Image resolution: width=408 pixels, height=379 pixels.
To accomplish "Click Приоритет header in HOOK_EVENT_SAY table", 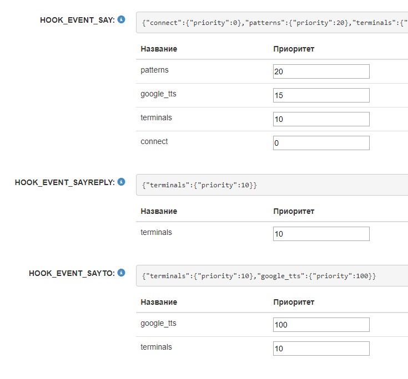I will (294, 49).
